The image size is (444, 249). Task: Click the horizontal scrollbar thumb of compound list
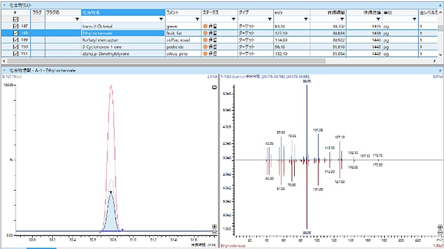(167, 61)
